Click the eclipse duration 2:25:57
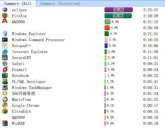This screenshot has width=165, height=128. [151, 10]
